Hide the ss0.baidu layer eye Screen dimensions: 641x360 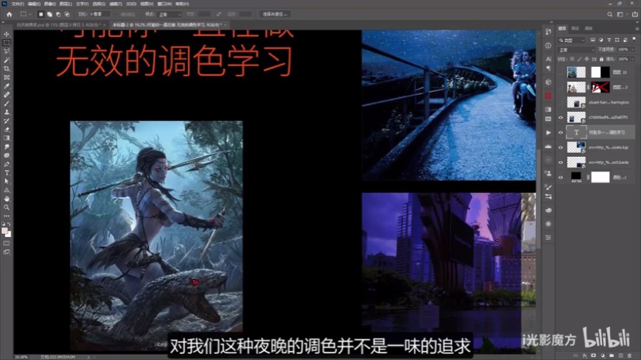pyautogui.click(x=561, y=162)
